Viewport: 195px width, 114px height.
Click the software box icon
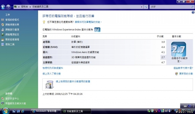49,85
